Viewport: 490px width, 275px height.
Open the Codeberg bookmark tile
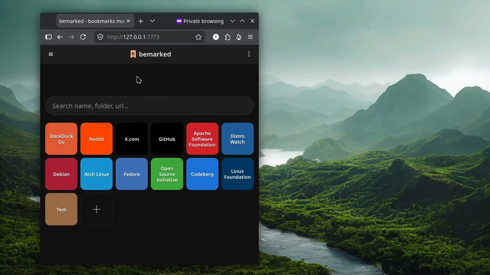202,174
